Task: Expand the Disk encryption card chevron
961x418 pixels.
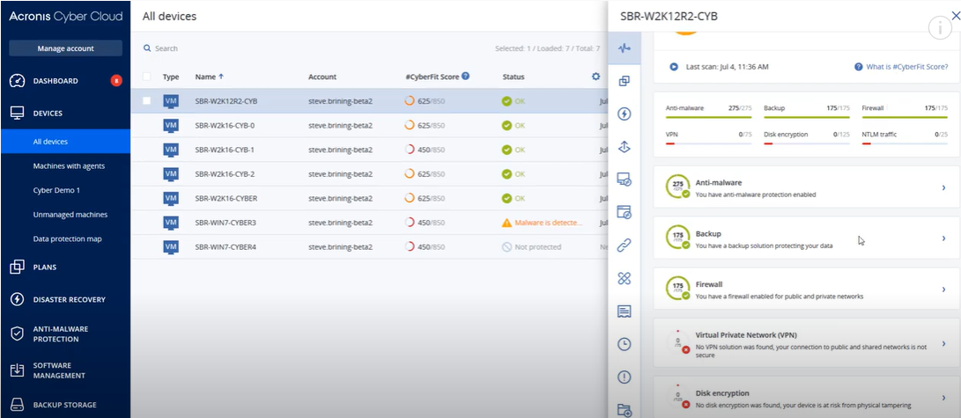Action: 944,398
